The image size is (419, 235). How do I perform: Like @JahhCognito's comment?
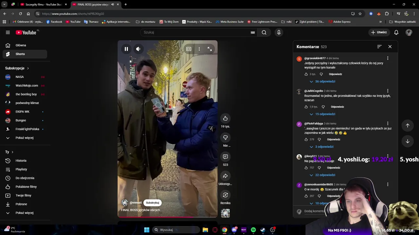(306, 107)
